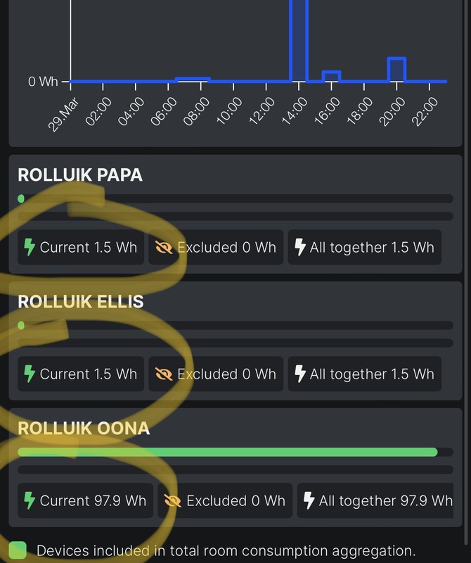Click Rolluik Oona green consumption bar
The height and width of the screenshot is (563, 471).
227,452
